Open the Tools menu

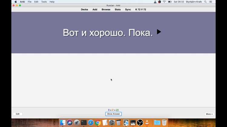pos(44,2)
